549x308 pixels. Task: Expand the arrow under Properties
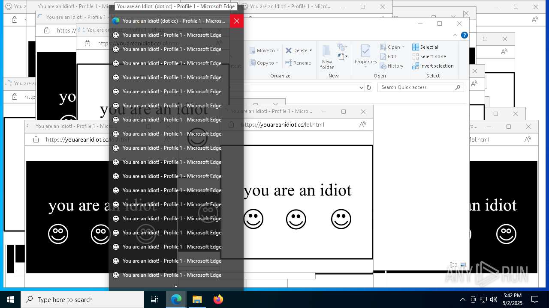coord(366,67)
